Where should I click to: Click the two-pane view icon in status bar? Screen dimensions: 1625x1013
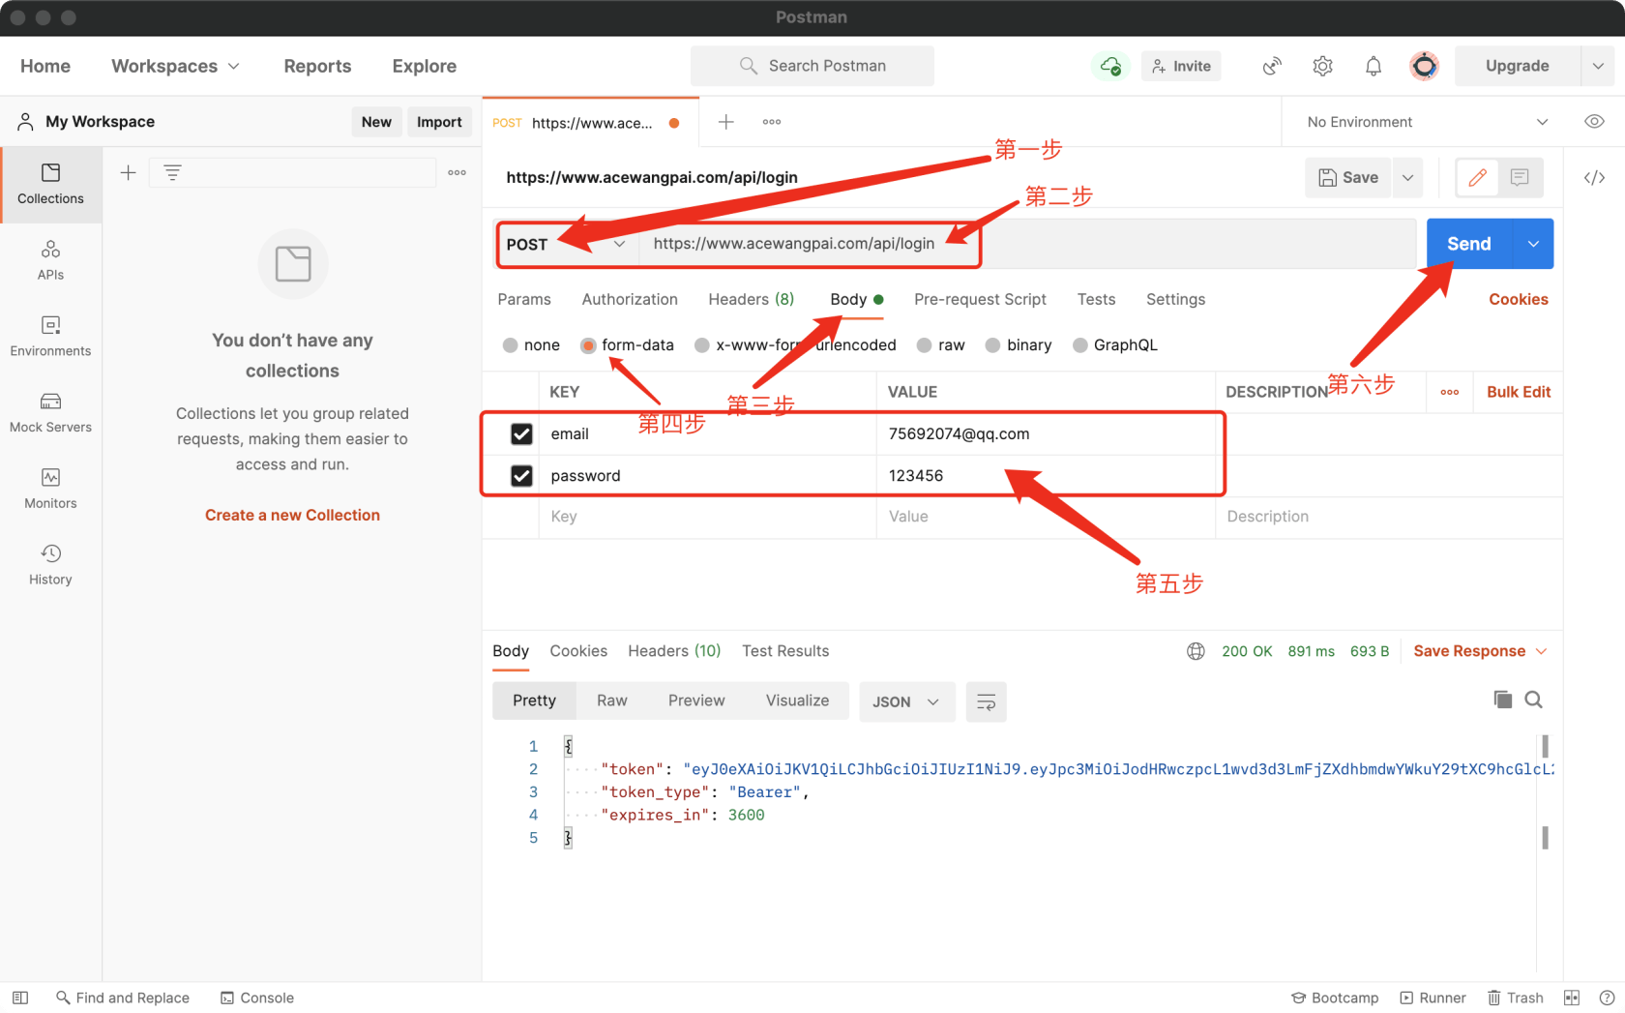pyautogui.click(x=1572, y=998)
